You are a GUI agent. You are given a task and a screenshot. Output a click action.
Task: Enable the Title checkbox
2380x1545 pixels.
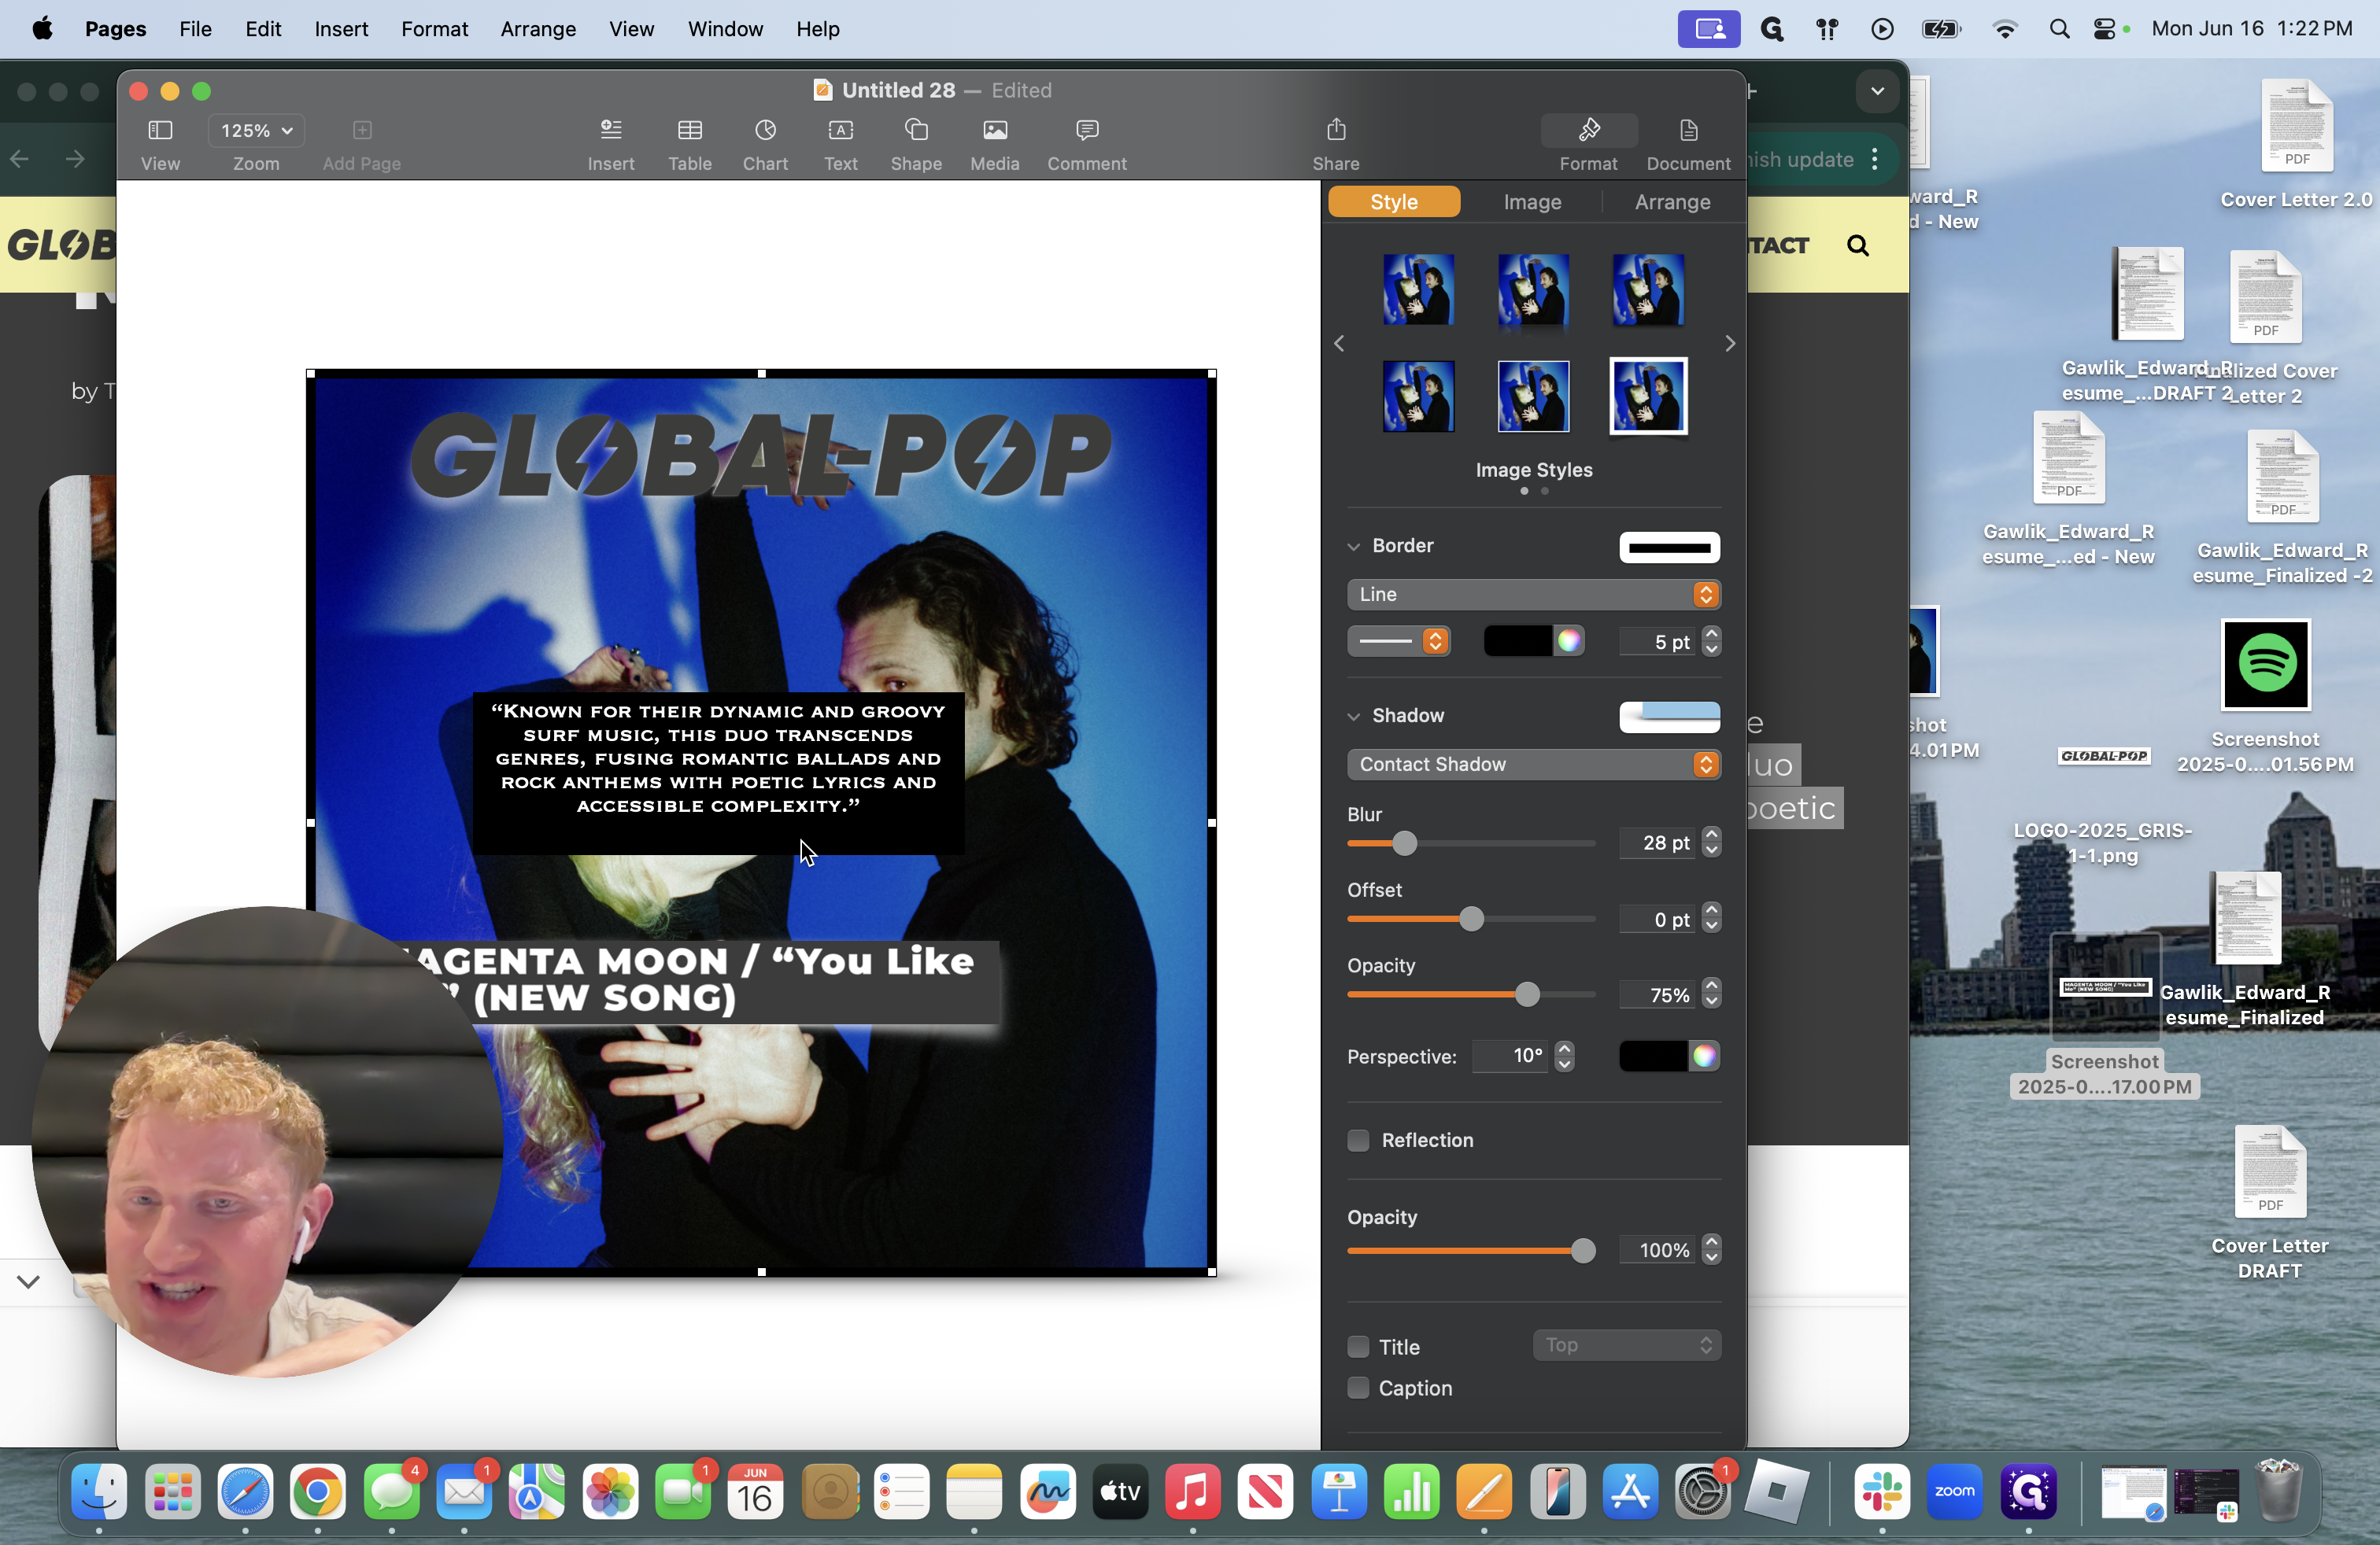[1358, 1347]
